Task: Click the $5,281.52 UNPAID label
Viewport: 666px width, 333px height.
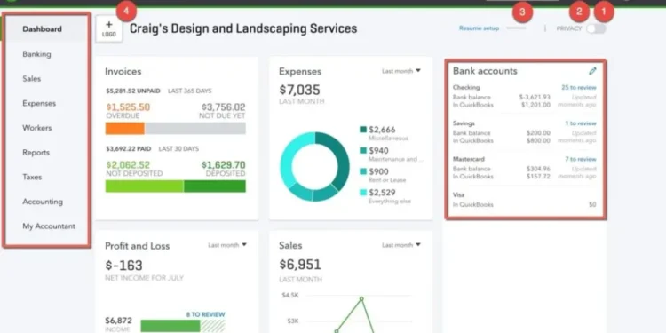Action: (x=133, y=91)
